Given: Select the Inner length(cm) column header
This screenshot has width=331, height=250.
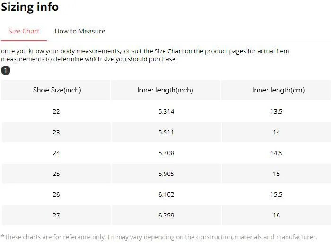Looking at the screenshot, I should click(276, 90).
